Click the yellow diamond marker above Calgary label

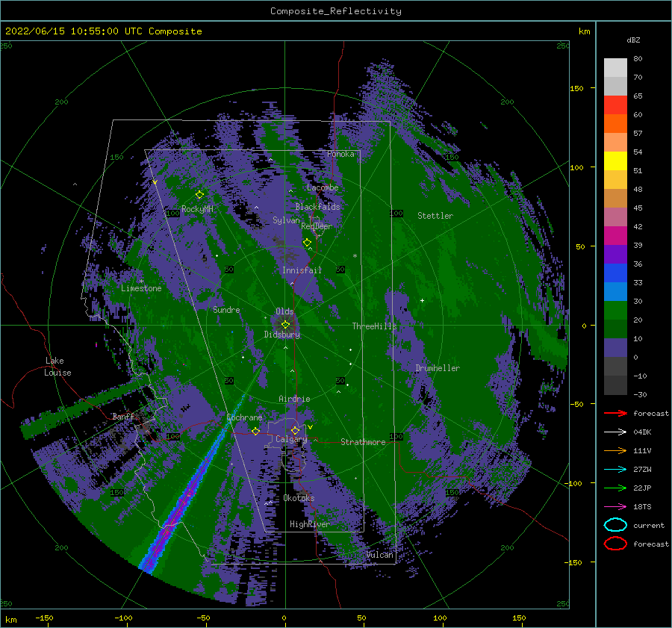pos(295,430)
